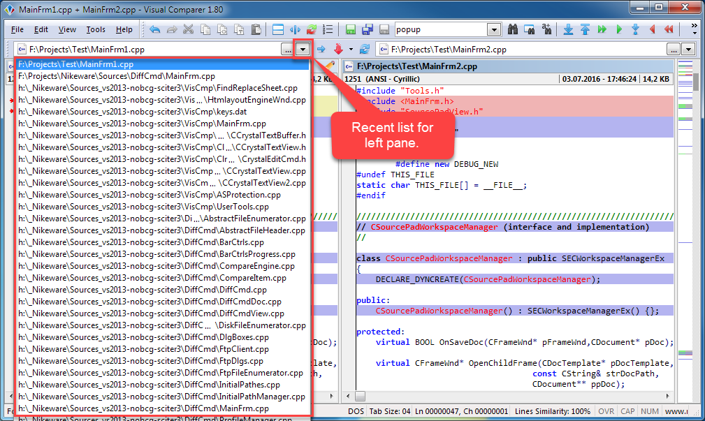Open the Tools menu
This screenshot has width=705, height=421.
[x=96, y=30]
